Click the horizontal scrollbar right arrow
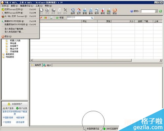The width and height of the screenshot is (164, 131). pos(161,60)
